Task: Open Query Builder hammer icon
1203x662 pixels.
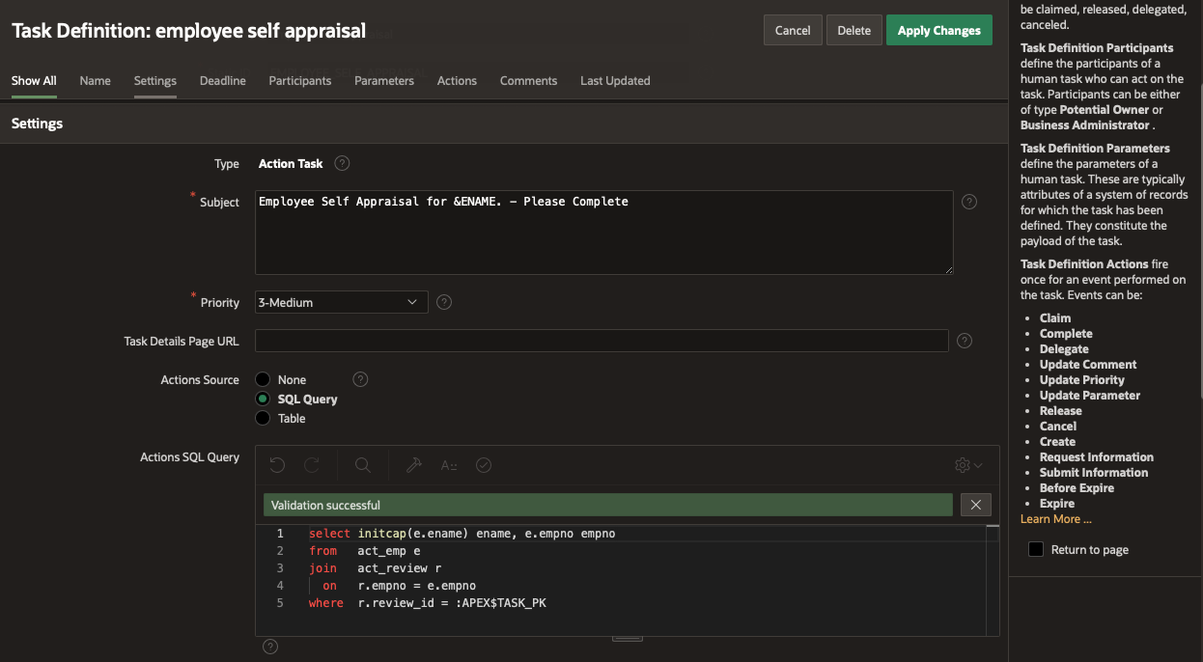Action: 414,465
